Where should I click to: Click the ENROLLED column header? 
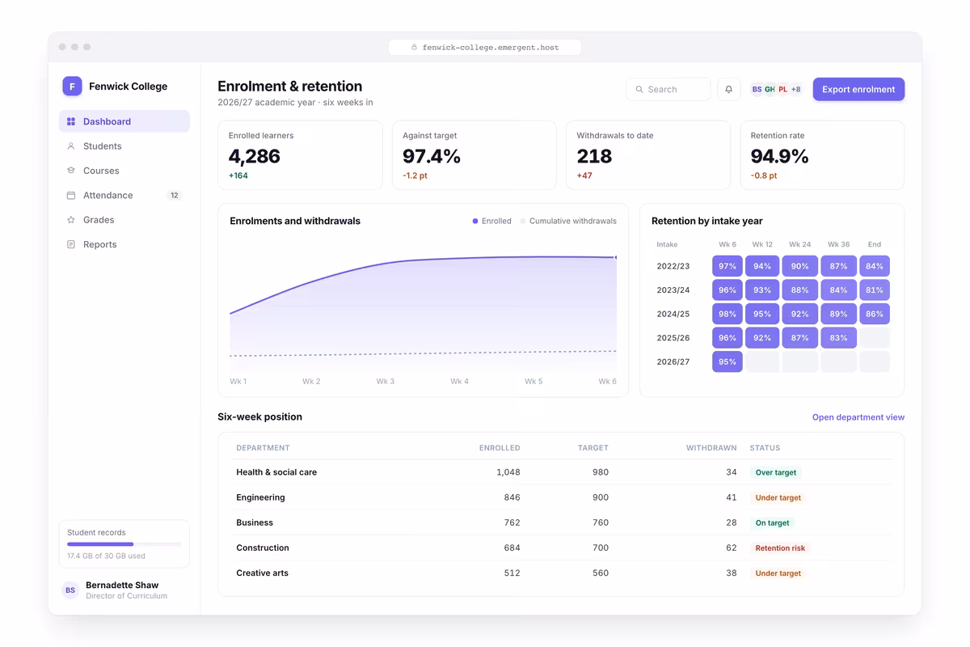(x=500, y=448)
